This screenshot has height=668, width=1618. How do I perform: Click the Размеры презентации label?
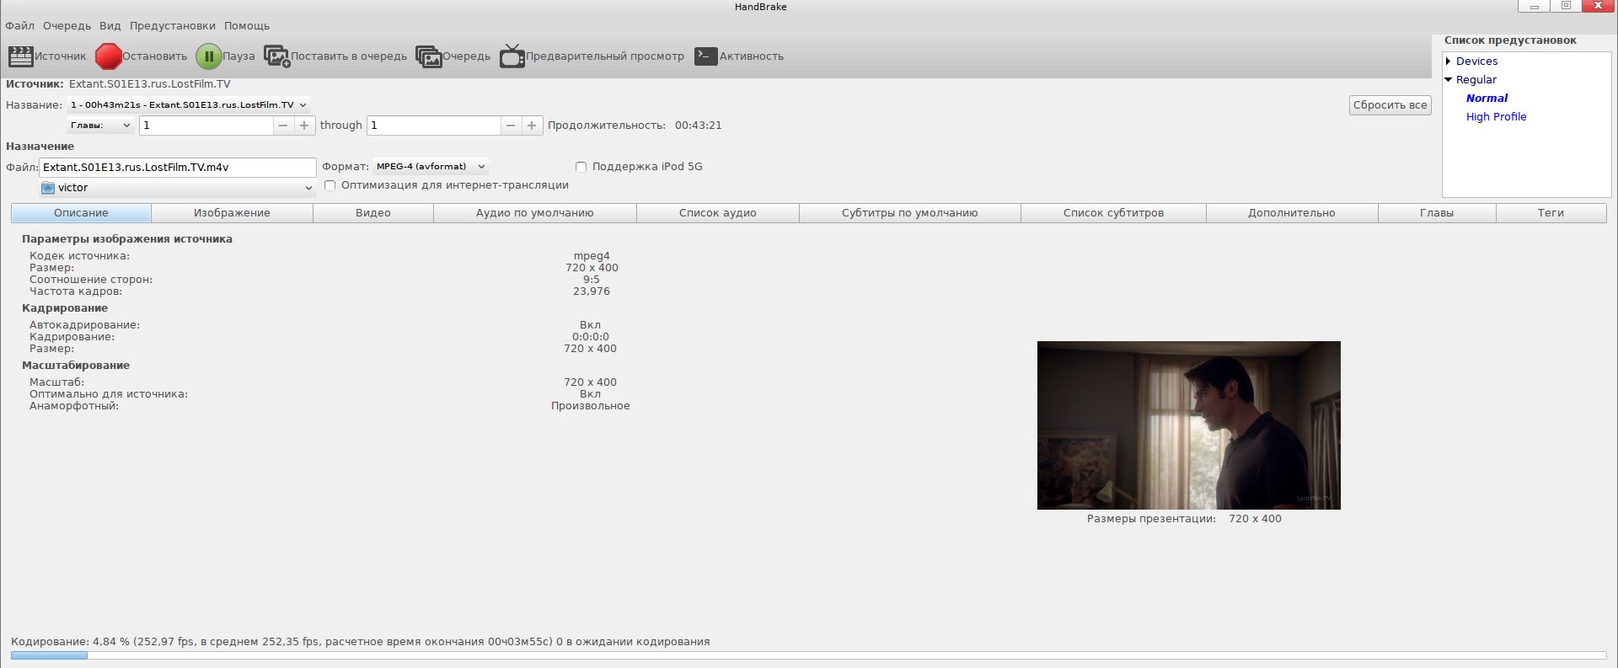click(1151, 519)
